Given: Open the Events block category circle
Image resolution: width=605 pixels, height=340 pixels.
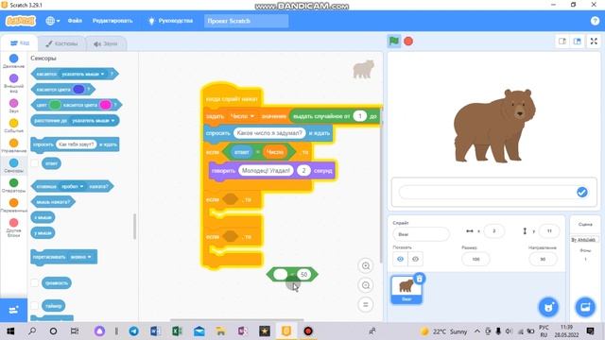Looking at the screenshot, I should pos(13,123).
